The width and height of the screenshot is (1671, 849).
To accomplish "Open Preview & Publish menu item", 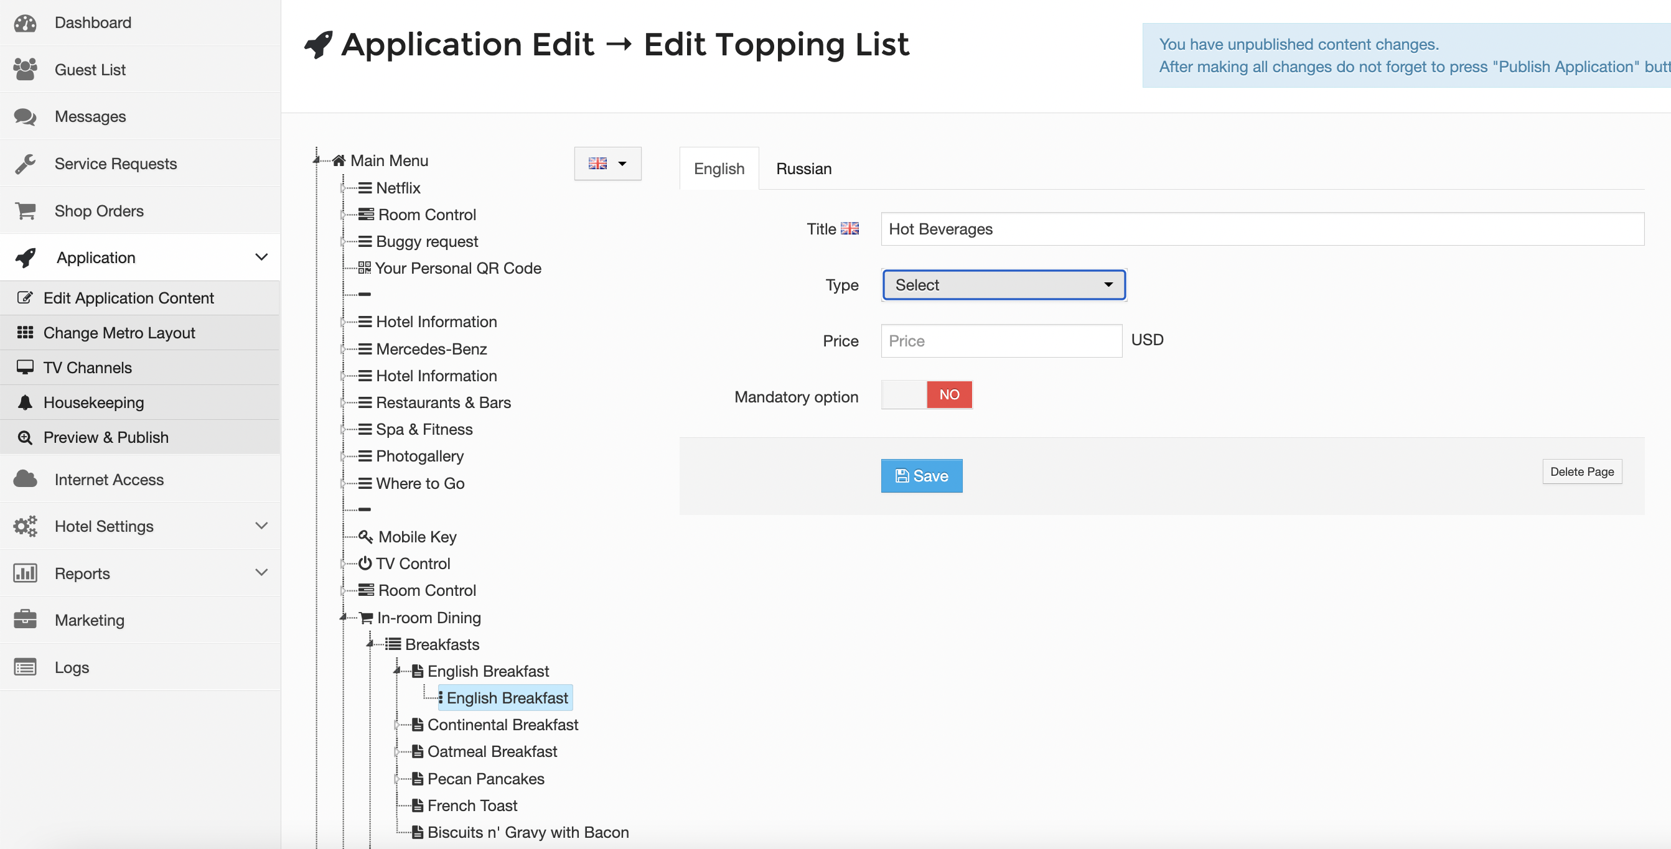I will click(140, 437).
